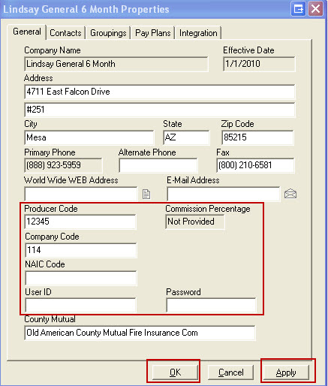Close the Lindsay General Properties dialog
The height and width of the screenshot is (386, 328).
(315, 9)
